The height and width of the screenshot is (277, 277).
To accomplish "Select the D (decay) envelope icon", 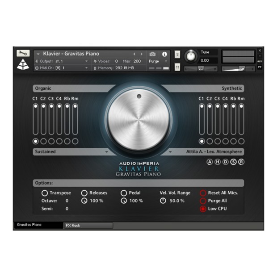I will tap(226, 162).
